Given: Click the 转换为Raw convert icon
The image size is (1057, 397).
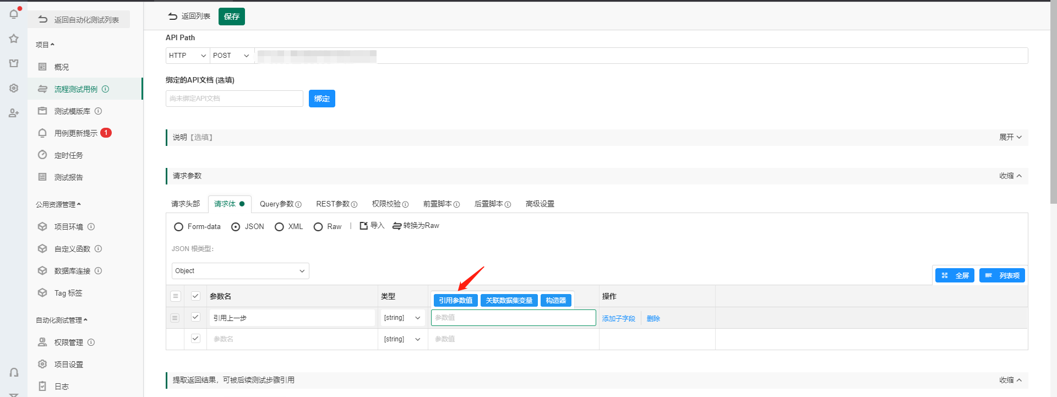Looking at the screenshot, I should click(396, 226).
